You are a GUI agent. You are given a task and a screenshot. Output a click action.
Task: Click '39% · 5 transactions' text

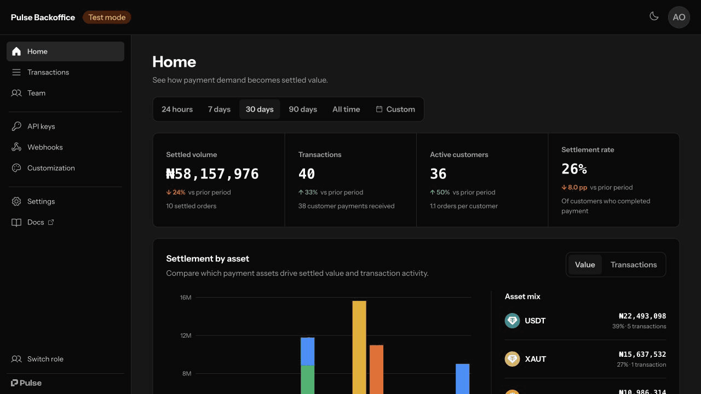coord(639,326)
